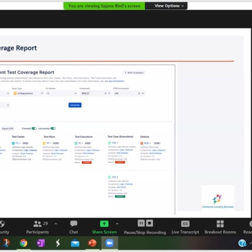Open the Zoom Participants panel icon

[38, 224]
